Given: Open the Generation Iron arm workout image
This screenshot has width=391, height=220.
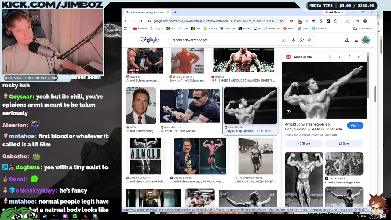Looking at the screenshot, I should [190, 106].
